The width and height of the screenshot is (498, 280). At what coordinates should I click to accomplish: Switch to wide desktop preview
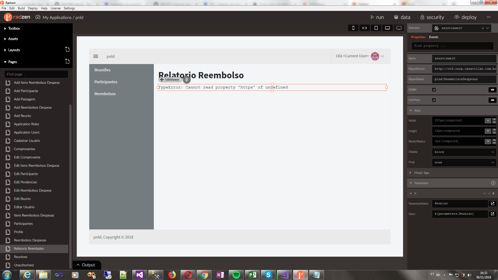point(399,28)
